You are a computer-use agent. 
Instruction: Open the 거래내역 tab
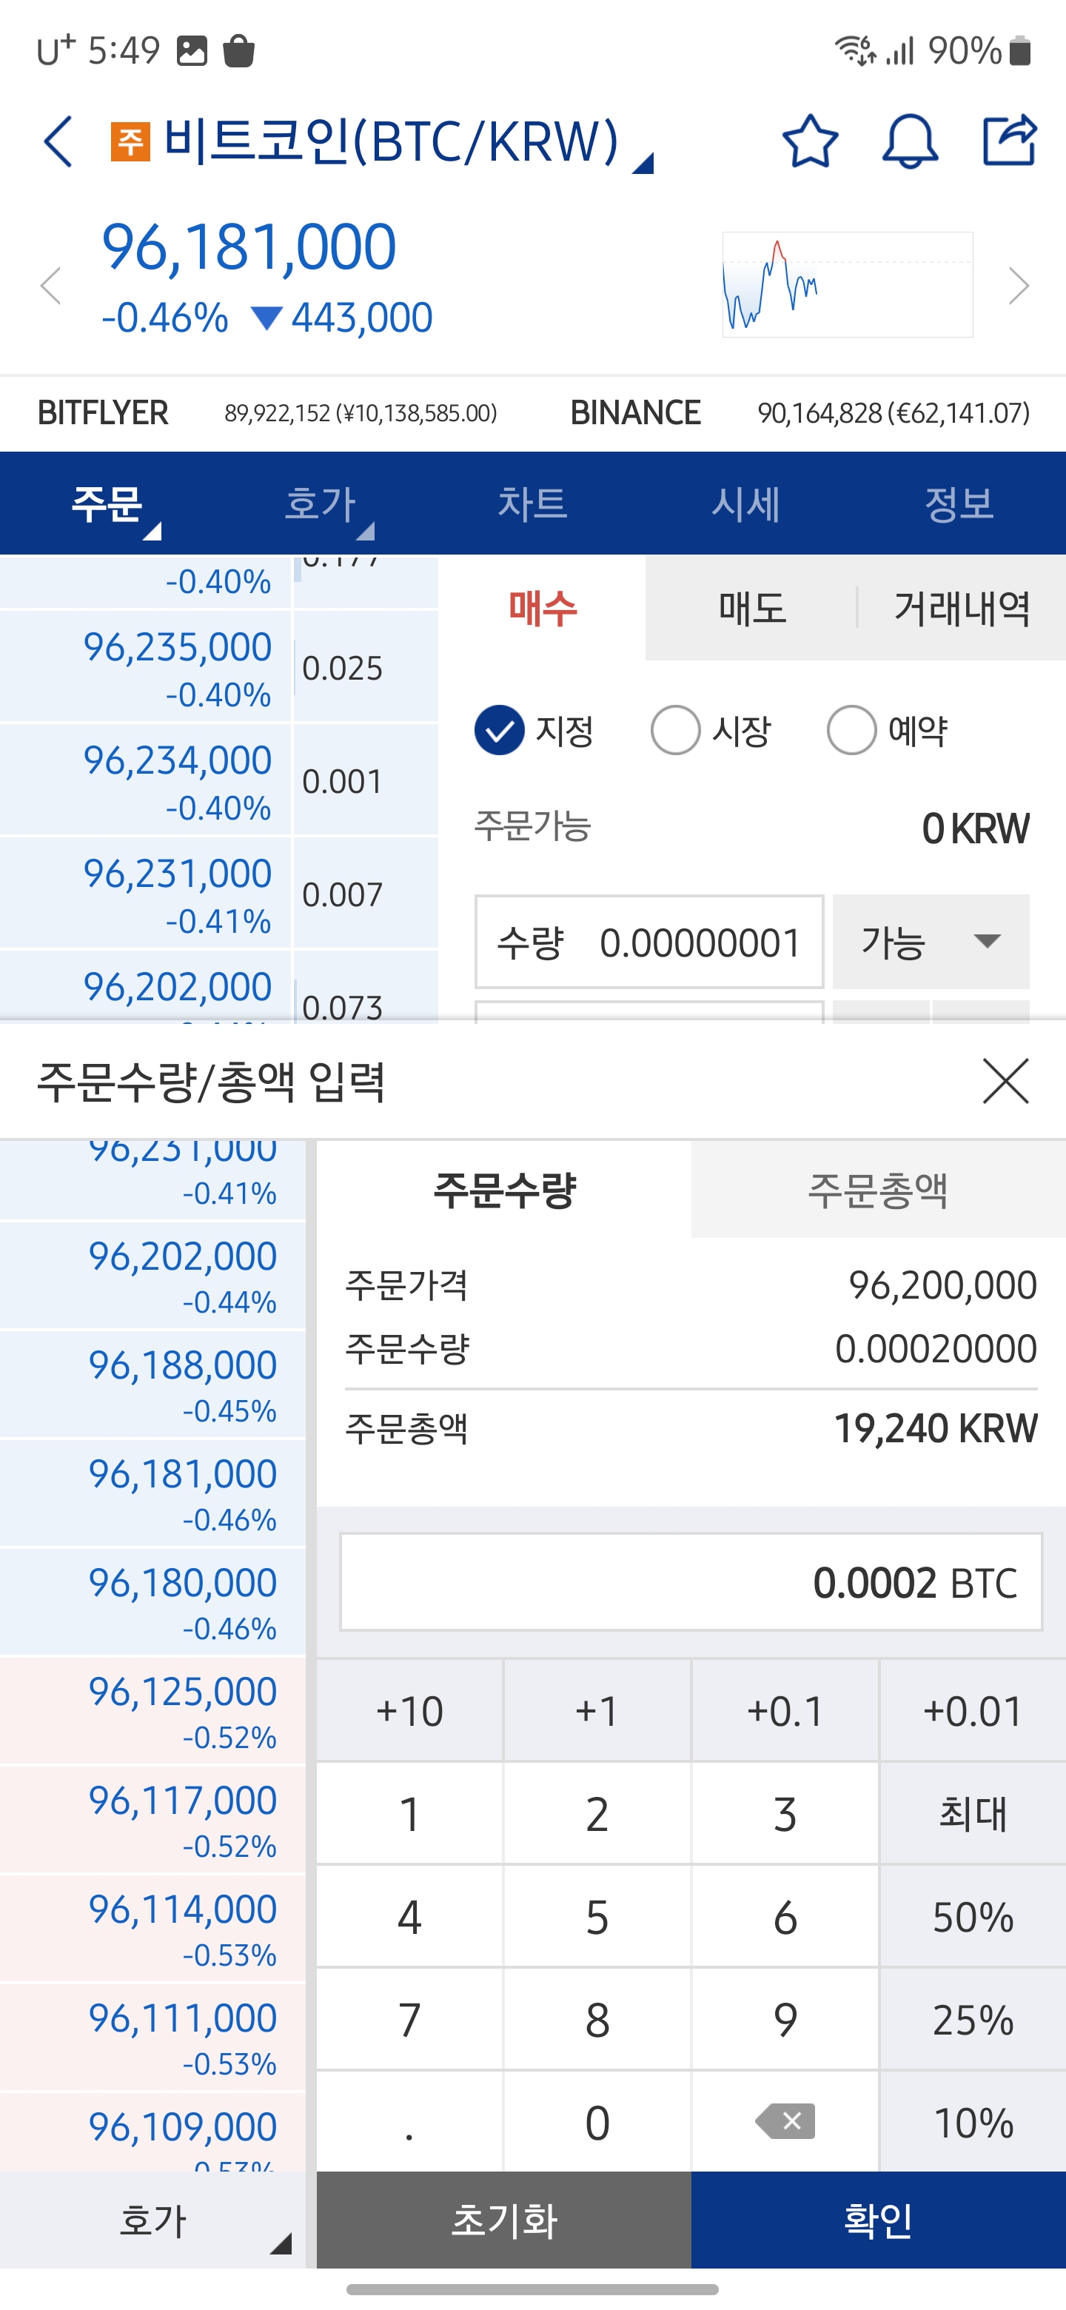pyautogui.click(x=962, y=609)
